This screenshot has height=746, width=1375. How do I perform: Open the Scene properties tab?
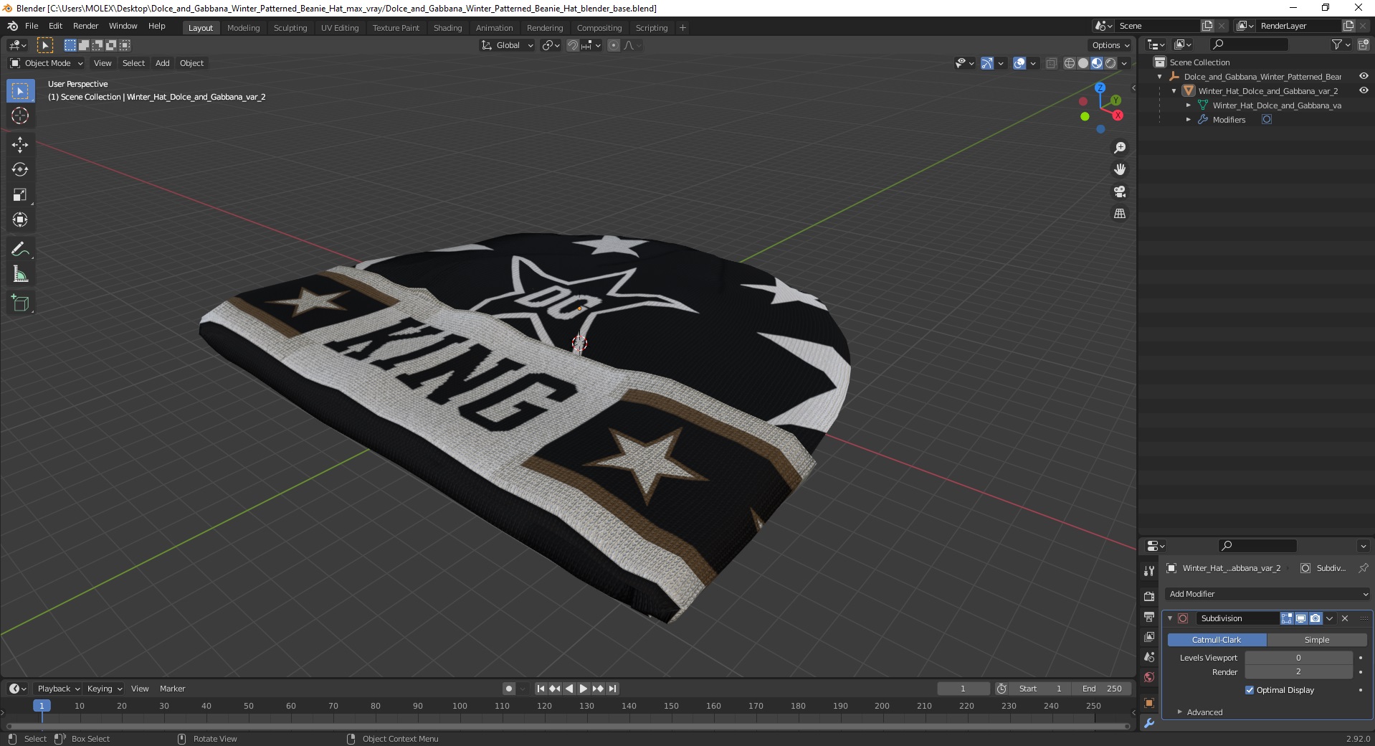(x=1149, y=657)
